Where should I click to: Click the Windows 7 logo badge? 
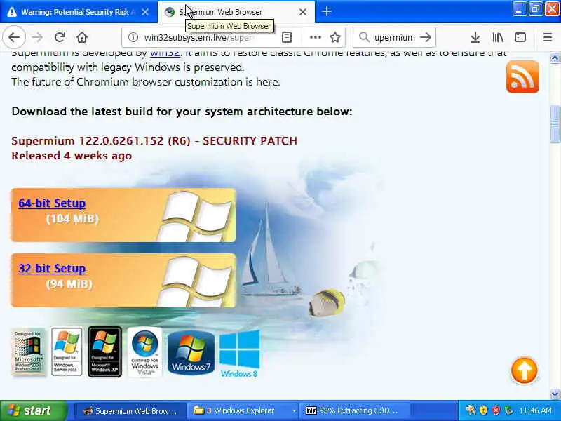point(191,352)
